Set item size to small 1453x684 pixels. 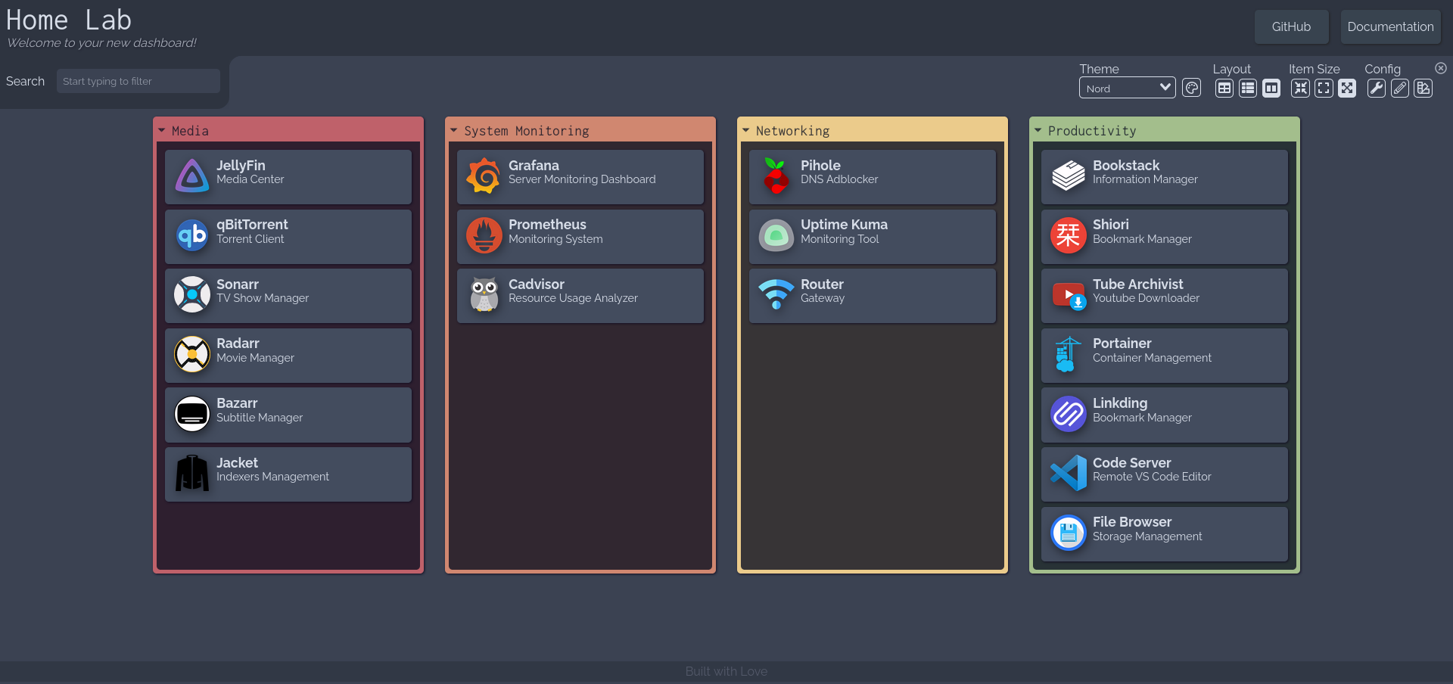[x=1300, y=89]
